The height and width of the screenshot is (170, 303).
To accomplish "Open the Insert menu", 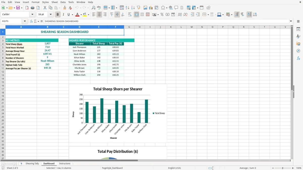I will pos(26,2).
